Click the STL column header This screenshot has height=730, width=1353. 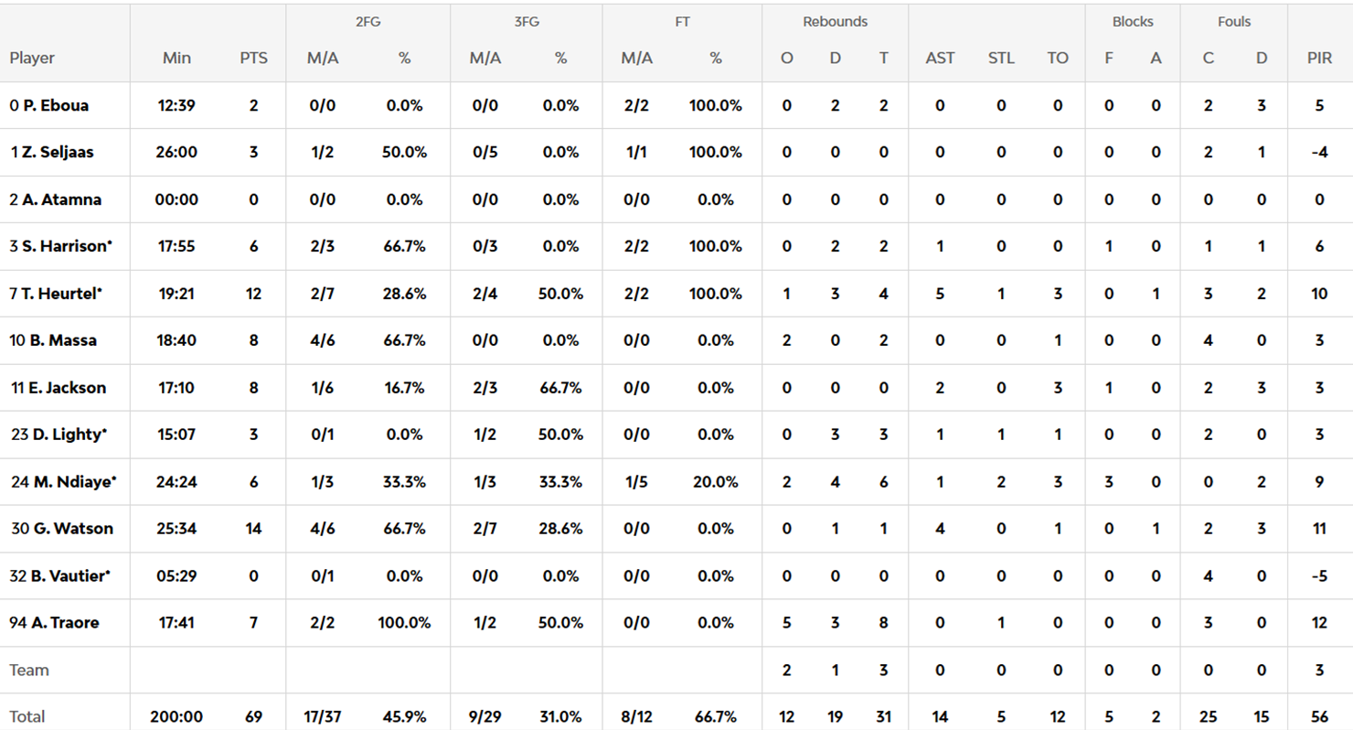(x=1001, y=58)
